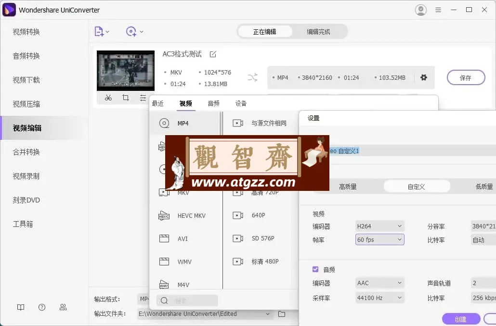
Task: Open the user guide book icon
Action: point(21,307)
